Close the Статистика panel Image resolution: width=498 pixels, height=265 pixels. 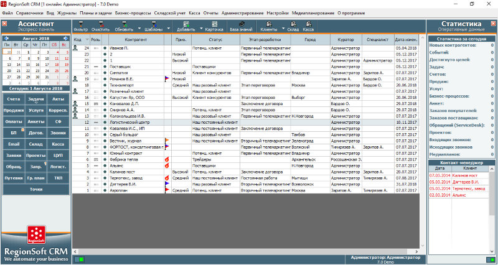coord(493,24)
